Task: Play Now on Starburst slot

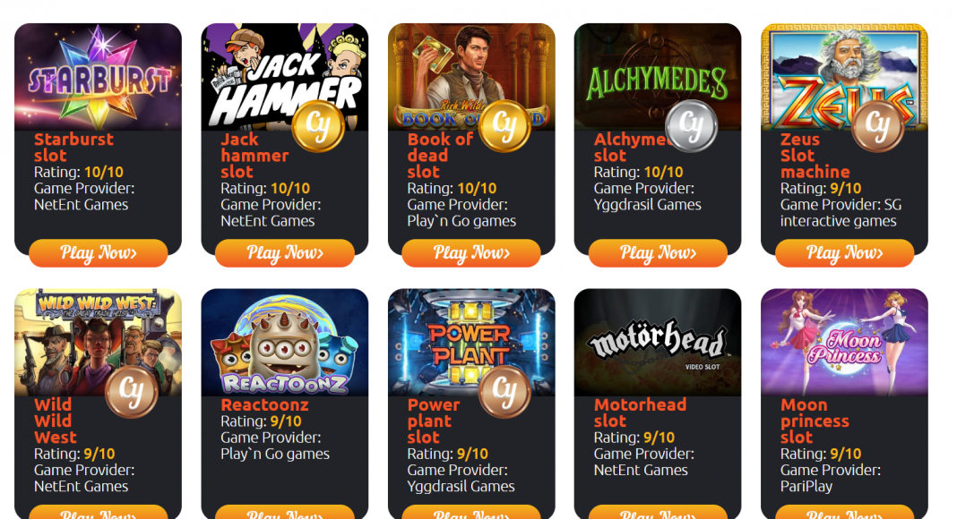Action: coord(99,253)
